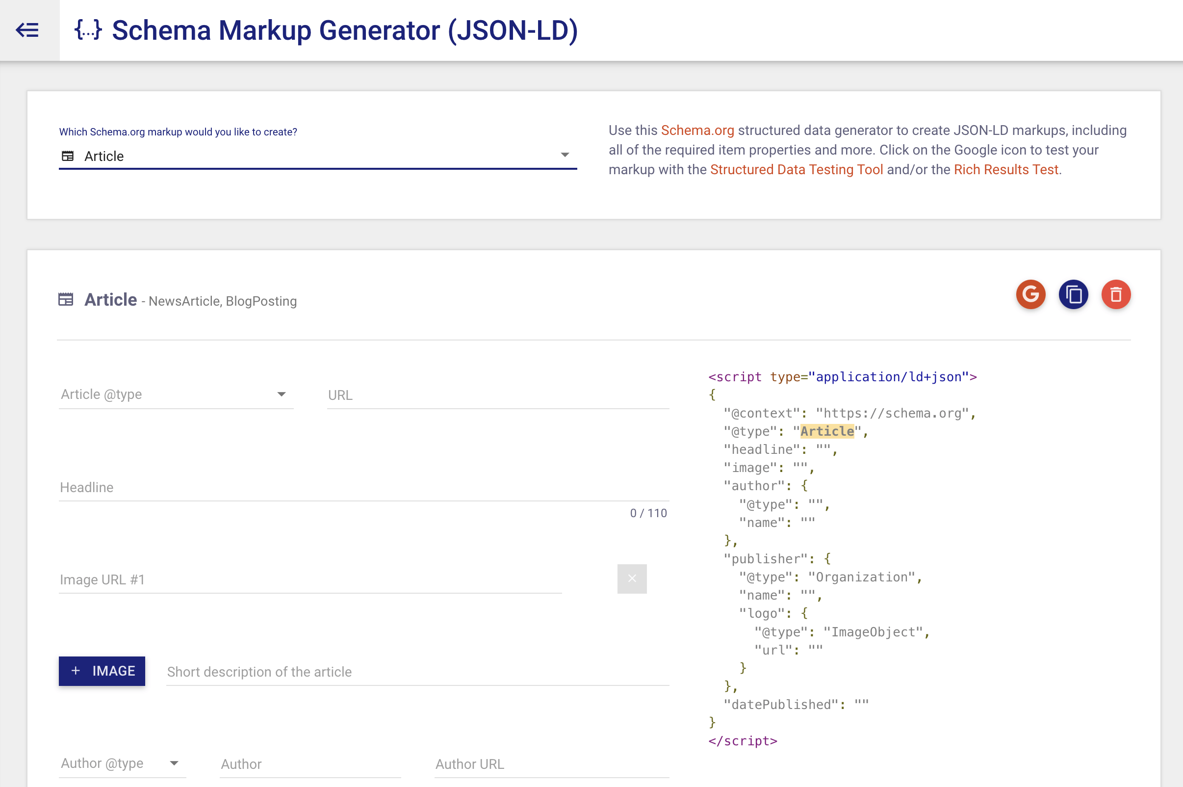This screenshot has height=787, width=1183.
Task: Copy the markup with the copy icon
Action: [1073, 294]
